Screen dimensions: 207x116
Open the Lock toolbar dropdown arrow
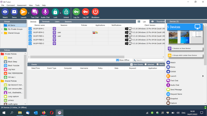(x=60, y=13)
